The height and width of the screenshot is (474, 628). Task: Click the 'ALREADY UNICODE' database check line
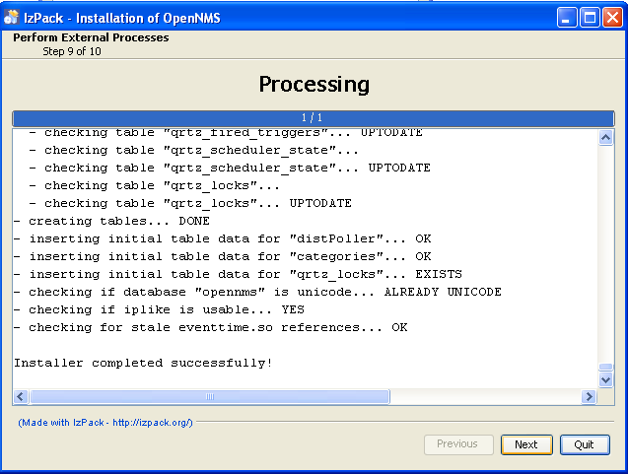(x=257, y=292)
